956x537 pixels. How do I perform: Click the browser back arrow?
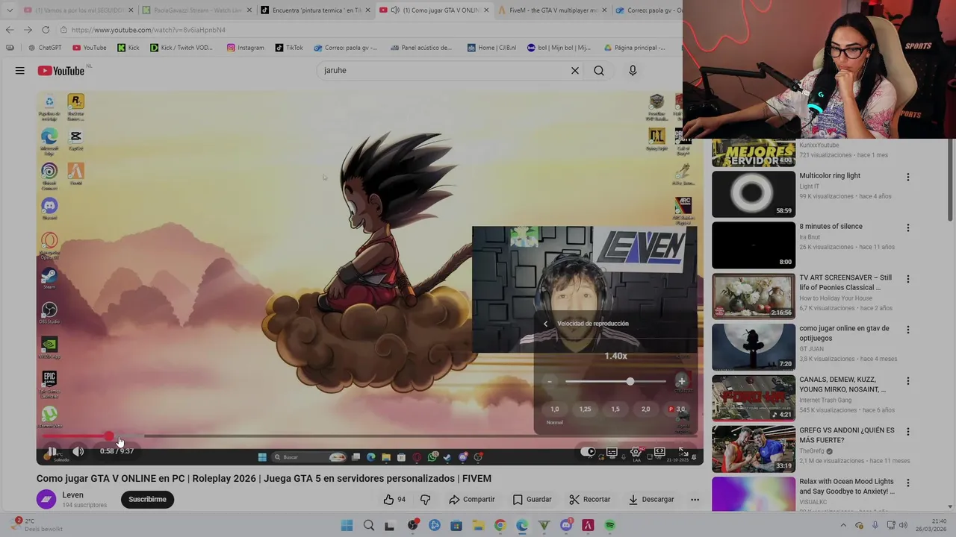click(10, 30)
